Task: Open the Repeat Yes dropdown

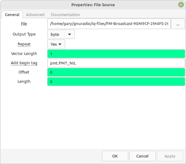Action: pos(56,44)
